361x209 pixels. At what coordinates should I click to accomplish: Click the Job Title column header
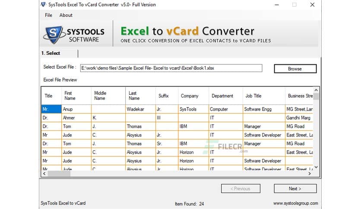coord(264,96)
